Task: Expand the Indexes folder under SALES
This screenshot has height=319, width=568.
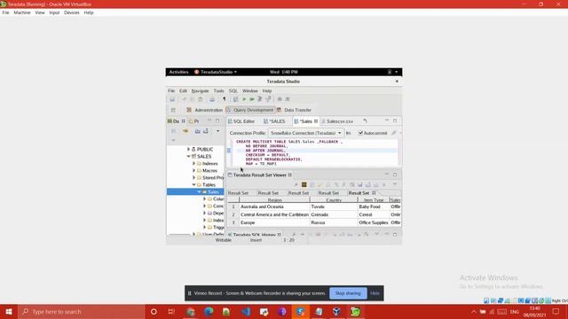Action: point(193,163)
